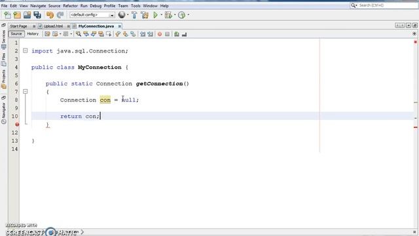The width and height of the screenshot is (419, 236).
Task: Click the Uncomment code icon
Action: coord(184,34)
